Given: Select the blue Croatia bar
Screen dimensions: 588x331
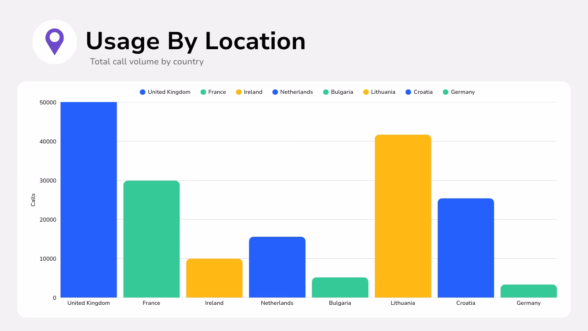Looking at the screenshot, I should point(466,248).
